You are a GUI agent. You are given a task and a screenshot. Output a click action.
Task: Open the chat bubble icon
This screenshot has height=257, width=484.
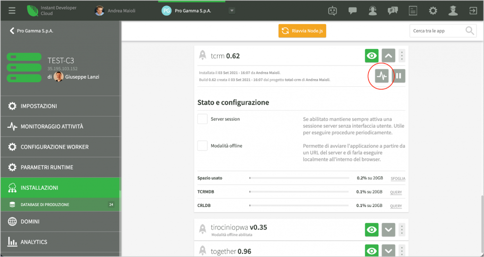(x=353, y=11)
